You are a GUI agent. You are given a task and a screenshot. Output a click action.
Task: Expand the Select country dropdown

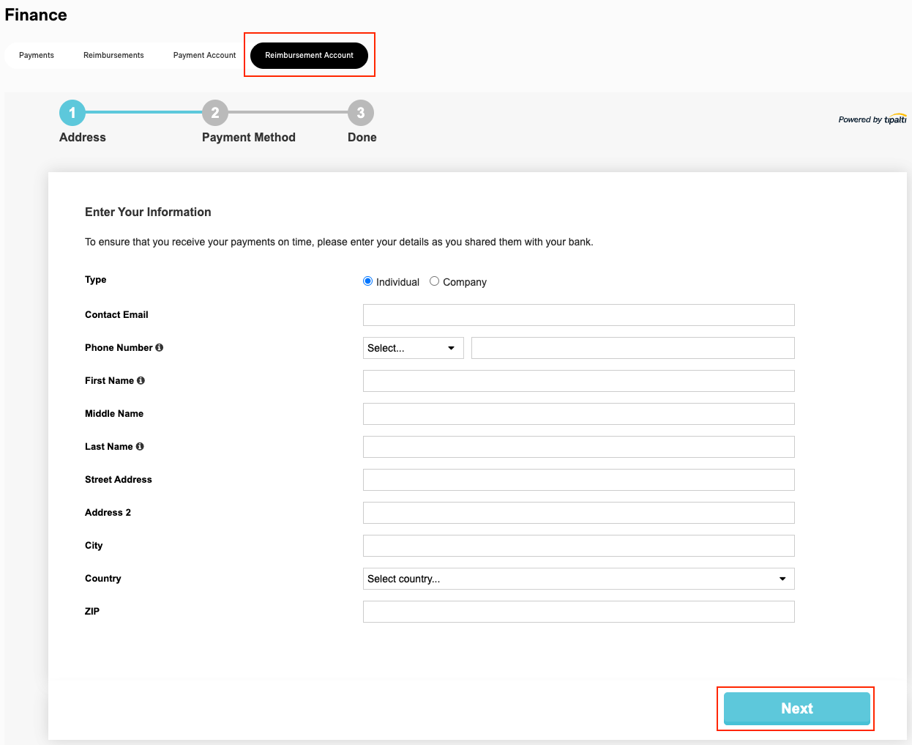tap(578, 579)
